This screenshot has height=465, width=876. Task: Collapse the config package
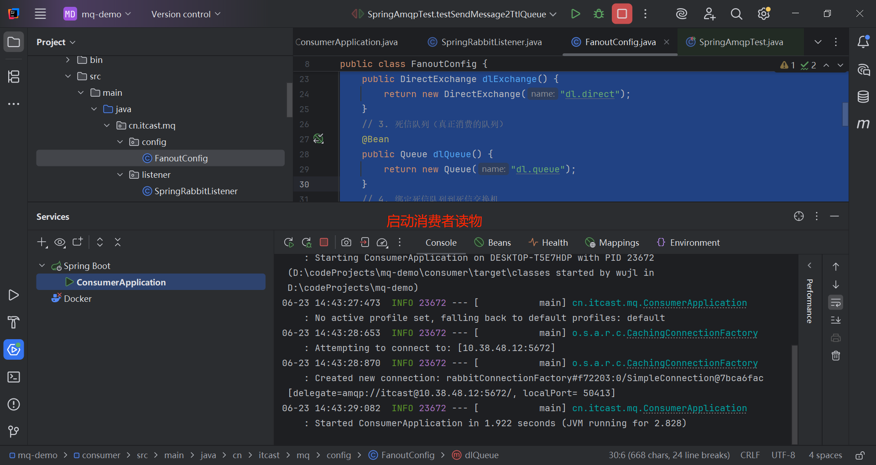(120, 142)
